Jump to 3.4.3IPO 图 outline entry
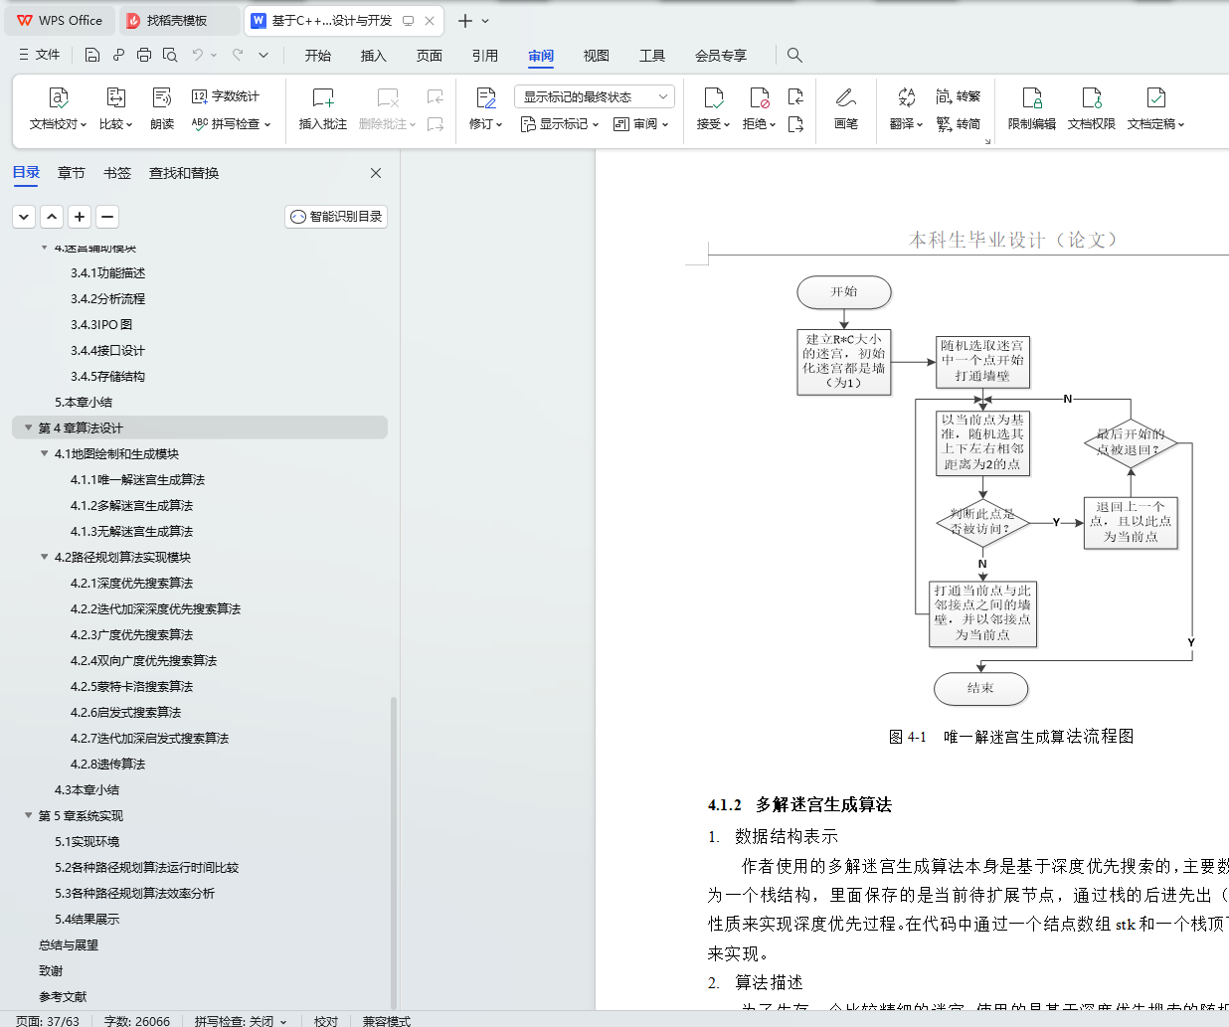Image resolution: width=1229 pixels, height=1027 pixels. pos(101,325)
